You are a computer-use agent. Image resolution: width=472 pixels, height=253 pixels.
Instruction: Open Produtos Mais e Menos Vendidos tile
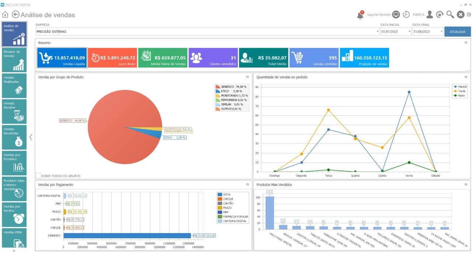tap(14, 189)
